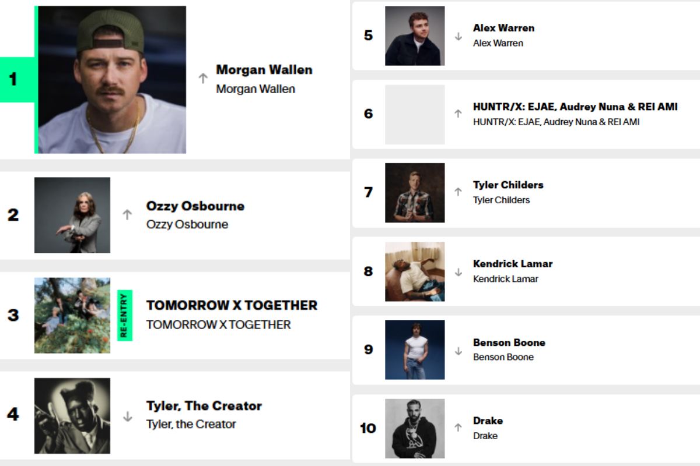Click the number 6 rank label

point(367,115)
